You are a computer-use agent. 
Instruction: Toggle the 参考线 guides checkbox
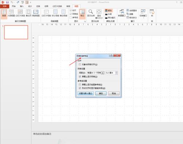point(71,18)
